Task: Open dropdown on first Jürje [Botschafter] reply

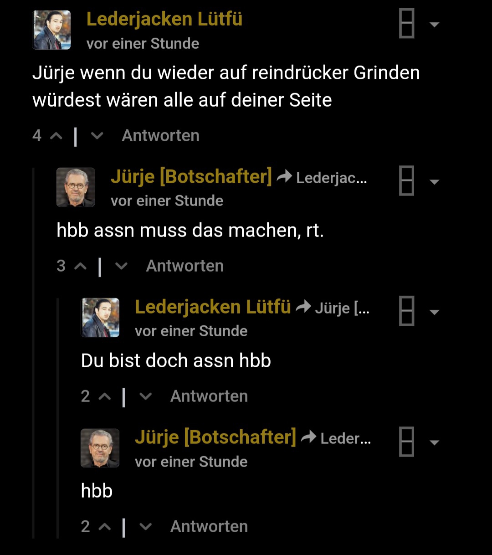Action: click(x=435, y=182)
